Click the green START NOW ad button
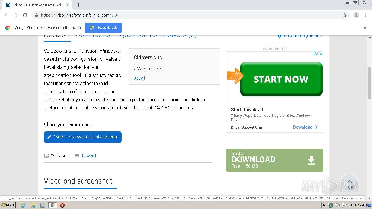 click(281, 79)
